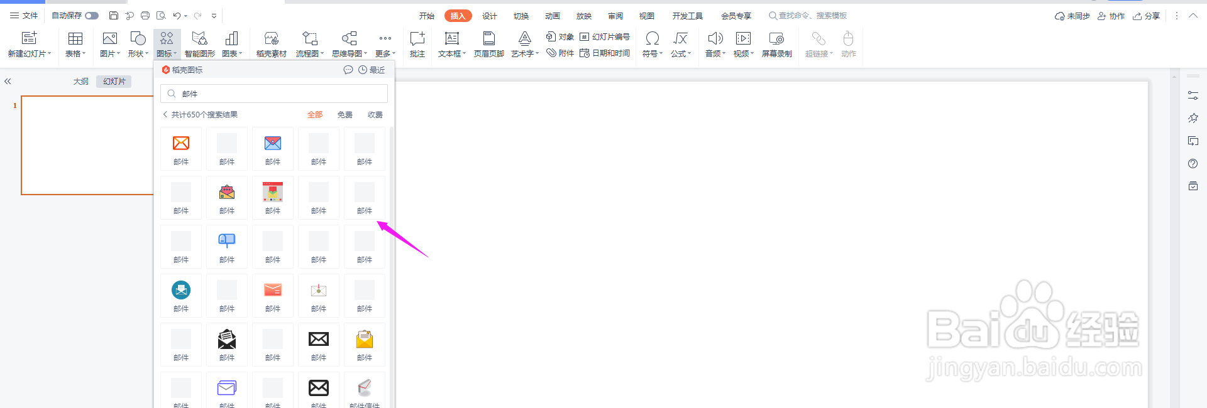
Task: Add a comment with 批注
Action: [417, 45]
